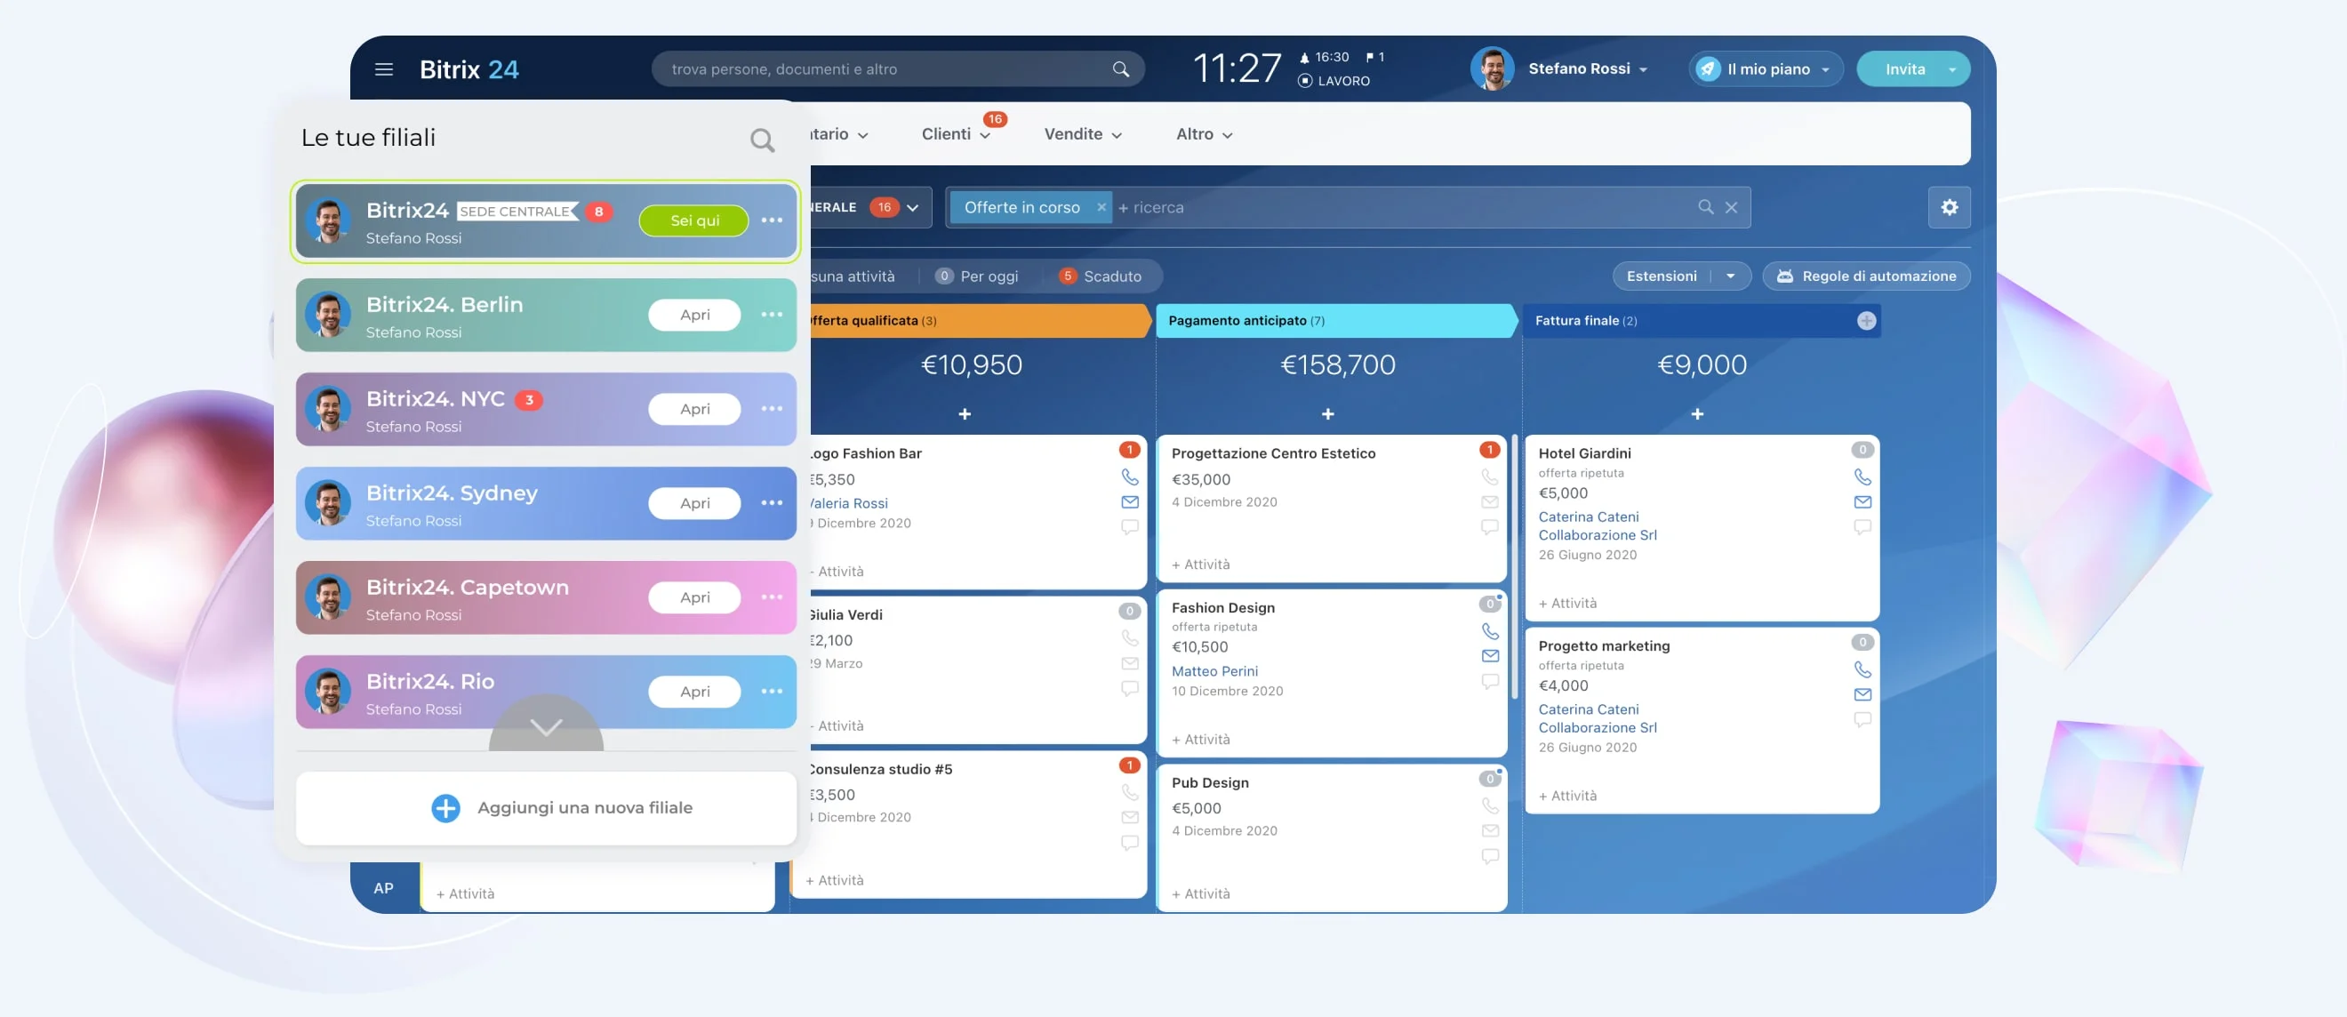Open the Stefano Rossi profile avatar
This screenshot has height=1017, width=2347.
pos(1492,69)
